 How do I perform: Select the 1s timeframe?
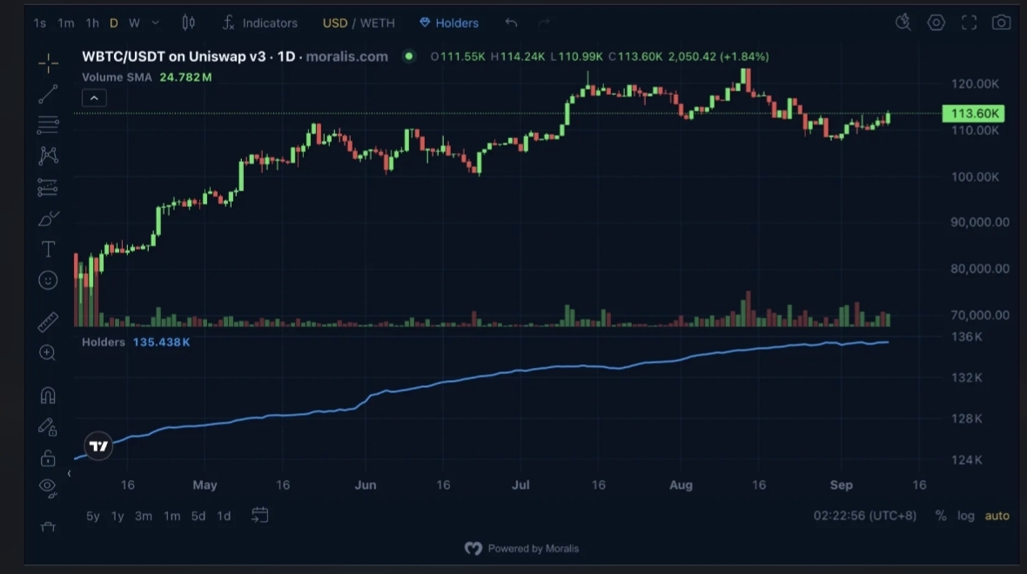[39, 23]
